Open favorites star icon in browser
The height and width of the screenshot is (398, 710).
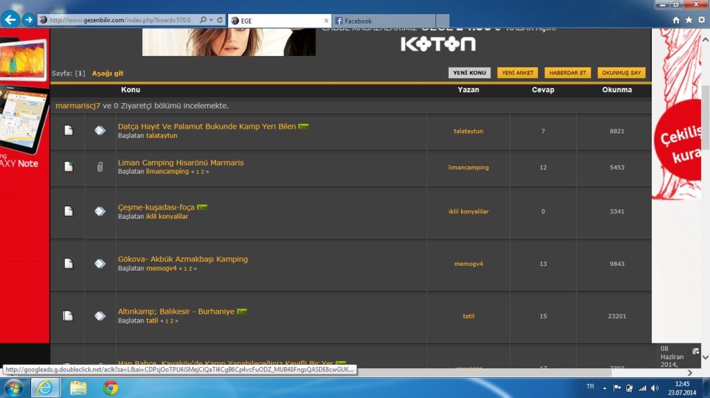coord(689,21)
